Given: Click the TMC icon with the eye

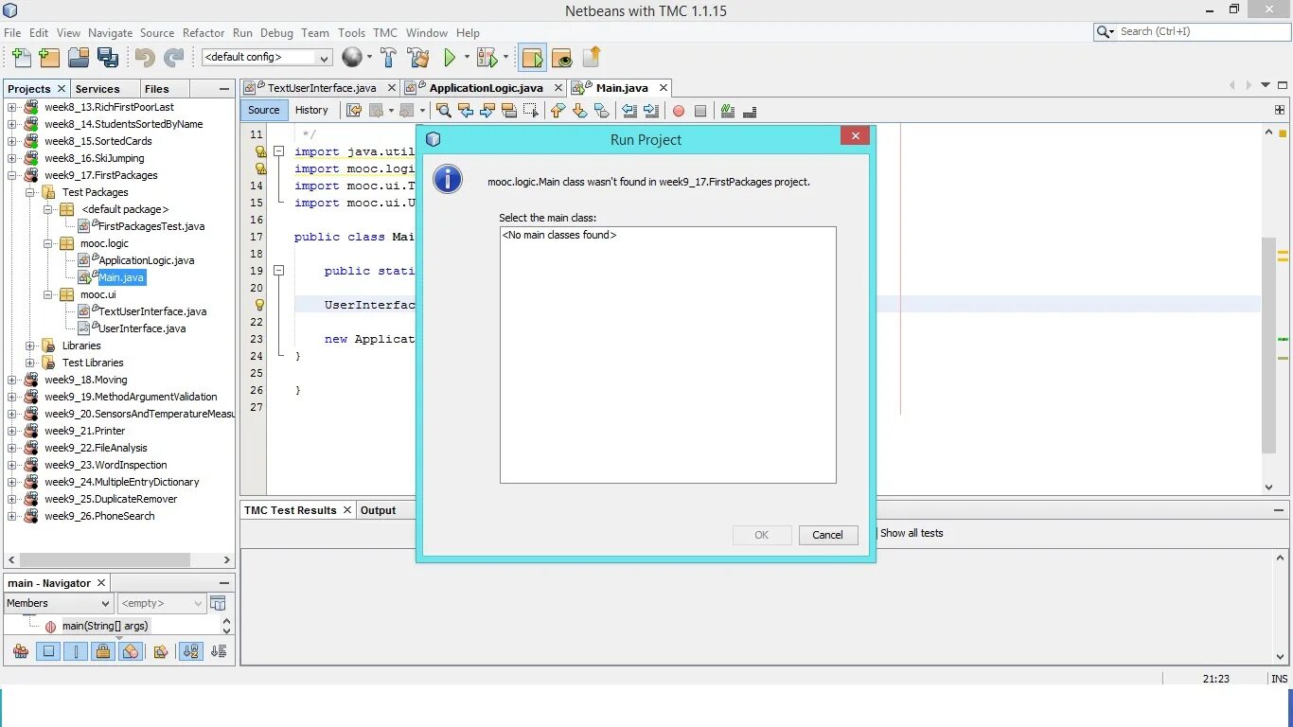Looking at the screenshot, I should click(562, 58).
